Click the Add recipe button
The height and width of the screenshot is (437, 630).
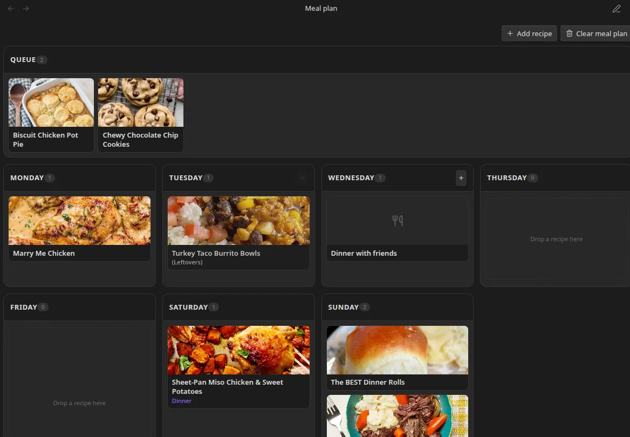(529, 33)
